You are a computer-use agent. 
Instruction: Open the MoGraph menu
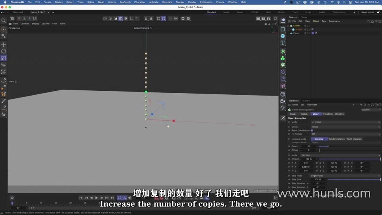pyautogui.click(x=125, y=2)
